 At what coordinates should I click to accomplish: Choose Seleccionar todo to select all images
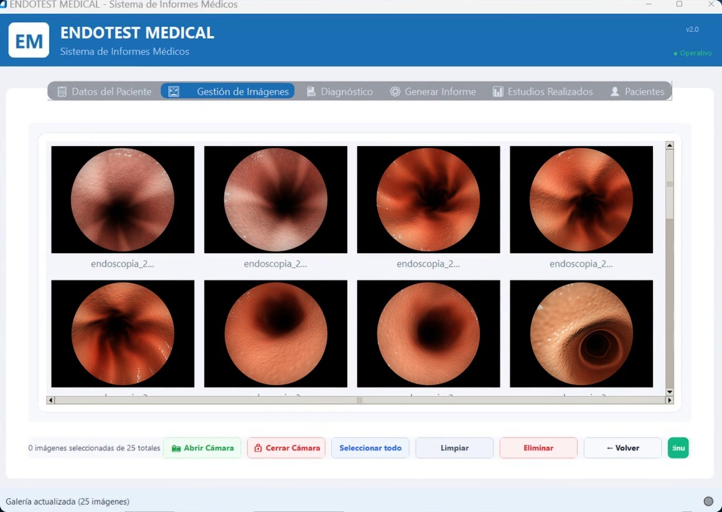point(370,448)
